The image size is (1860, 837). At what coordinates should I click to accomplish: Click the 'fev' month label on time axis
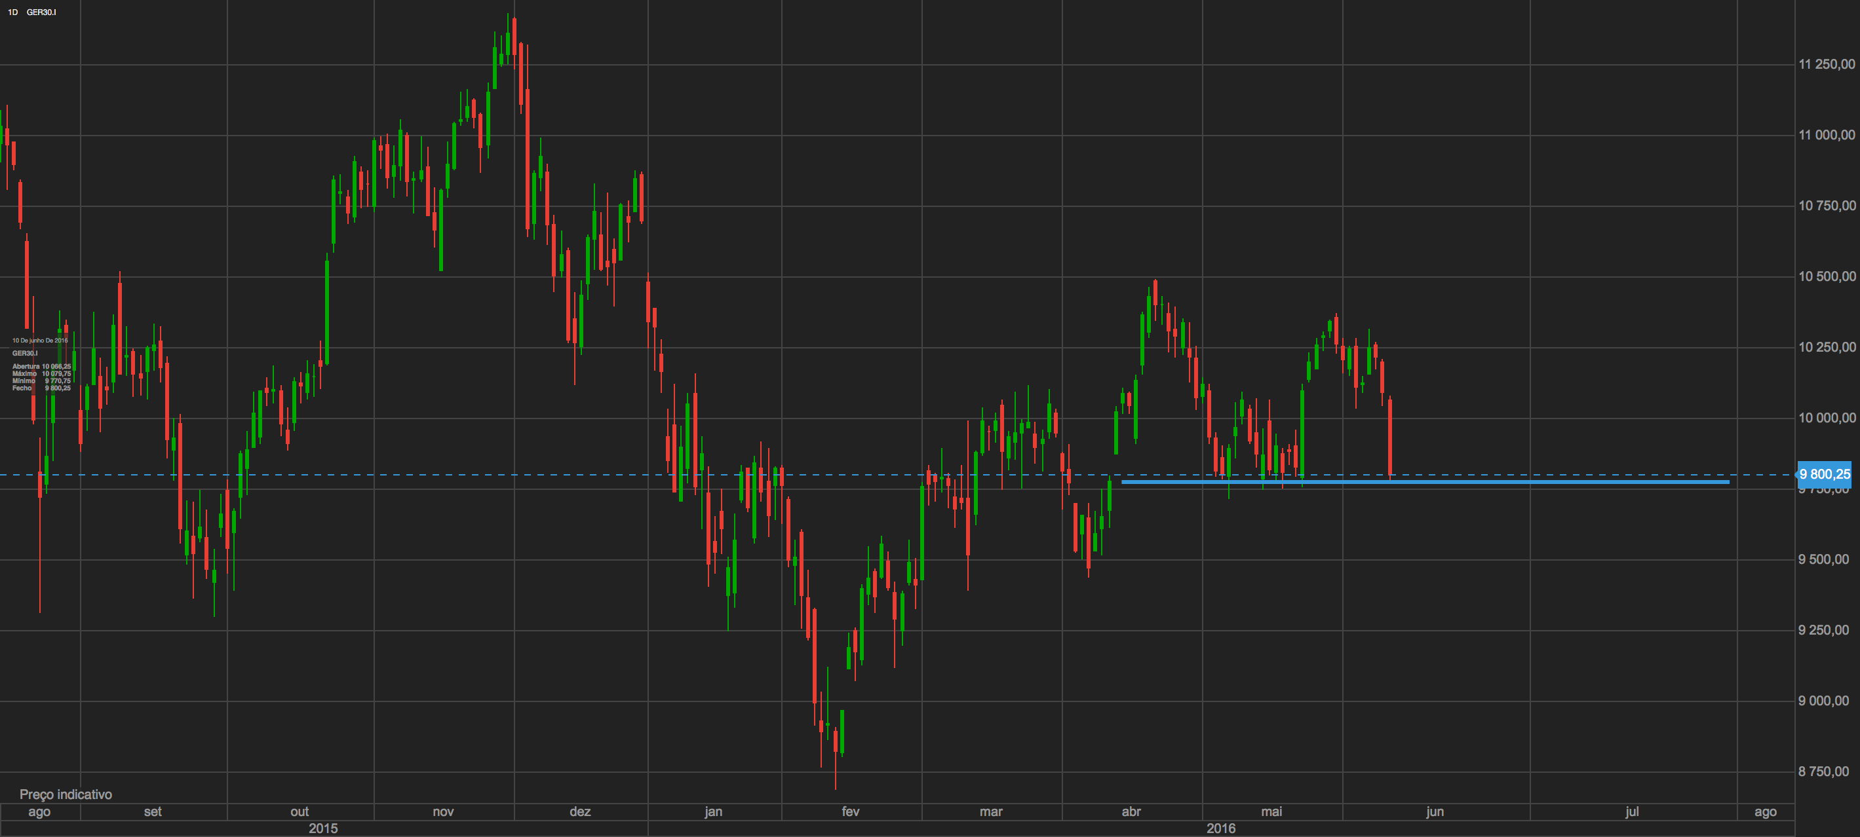850,811
